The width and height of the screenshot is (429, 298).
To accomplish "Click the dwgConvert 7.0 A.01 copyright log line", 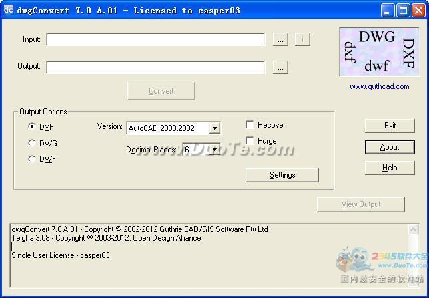I will (x=140, y=229).
